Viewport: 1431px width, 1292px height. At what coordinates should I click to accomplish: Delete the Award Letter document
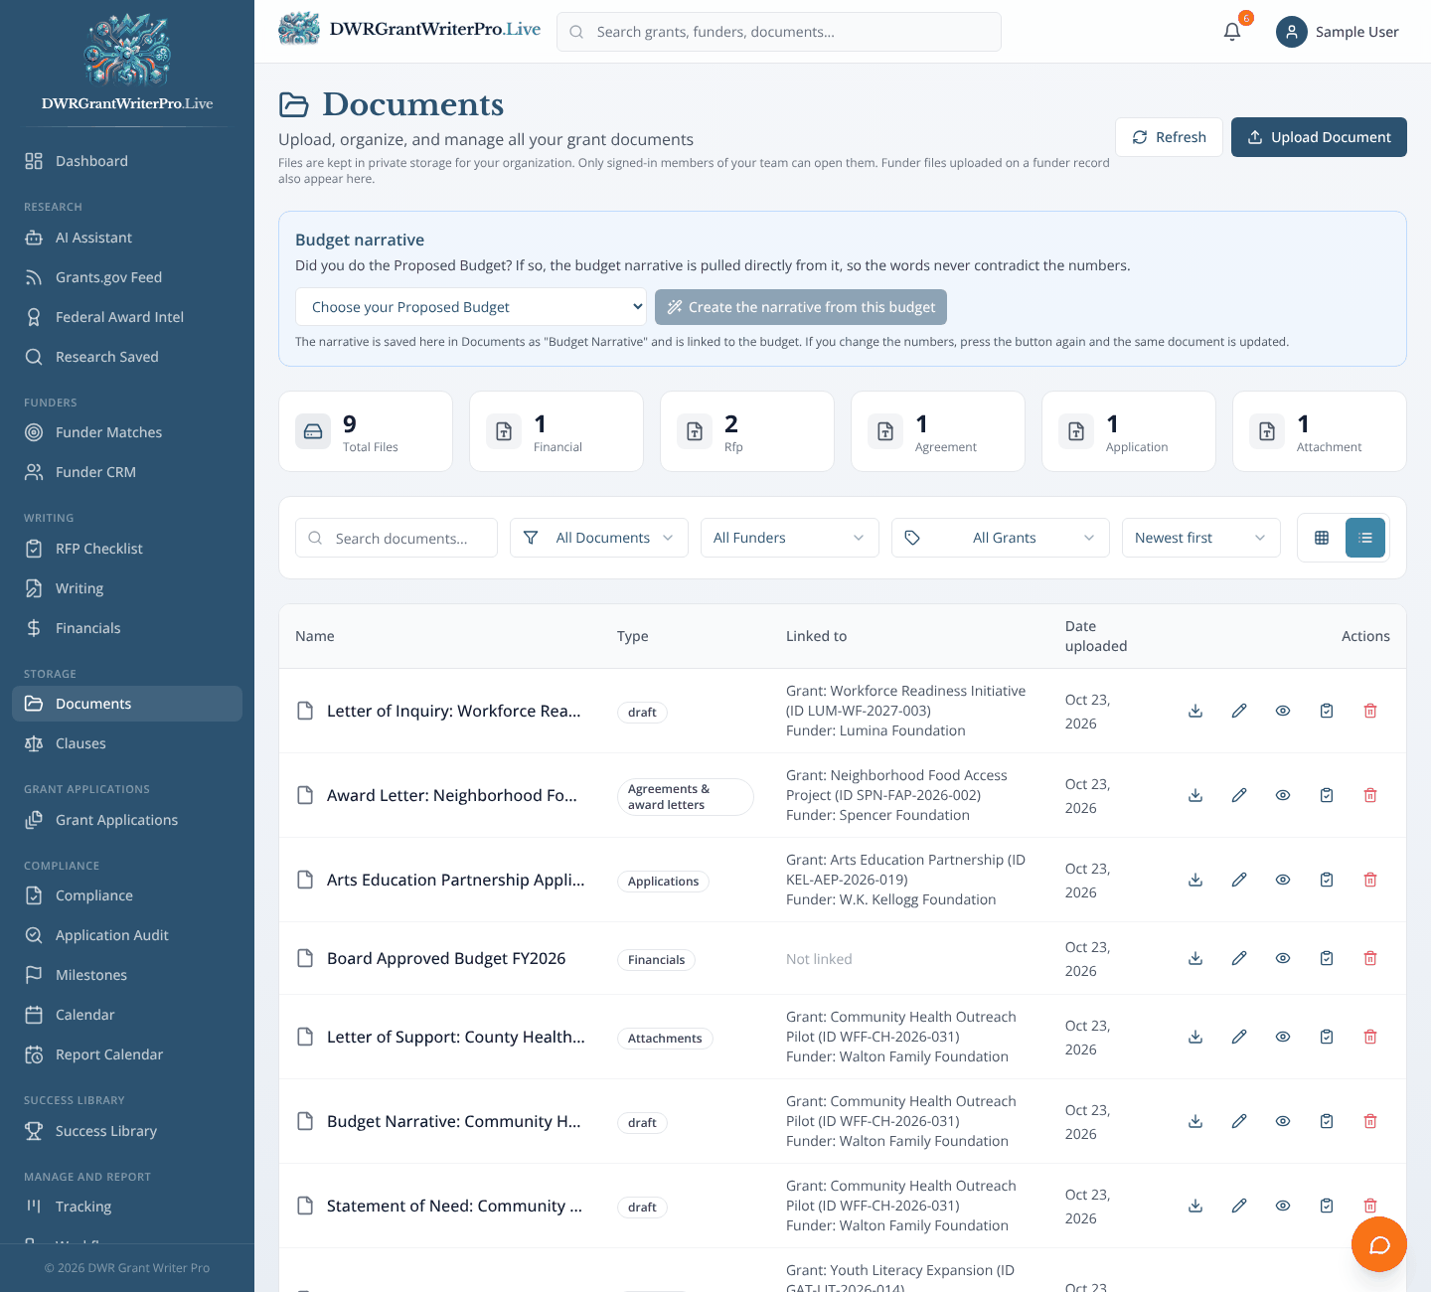tap(1370, 795)
